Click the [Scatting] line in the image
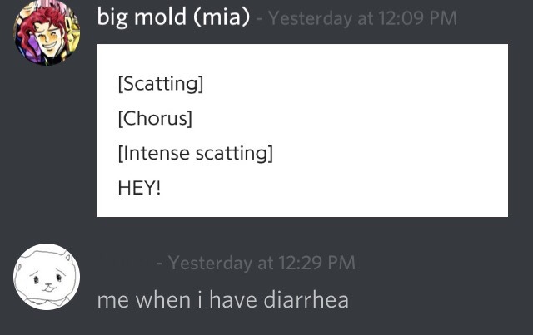 (161, 85)
